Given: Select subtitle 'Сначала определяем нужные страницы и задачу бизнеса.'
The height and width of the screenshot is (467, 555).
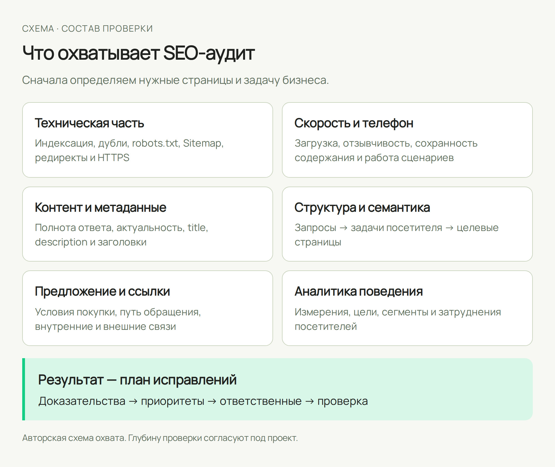Looking at the screenshot, I should 175,80.
